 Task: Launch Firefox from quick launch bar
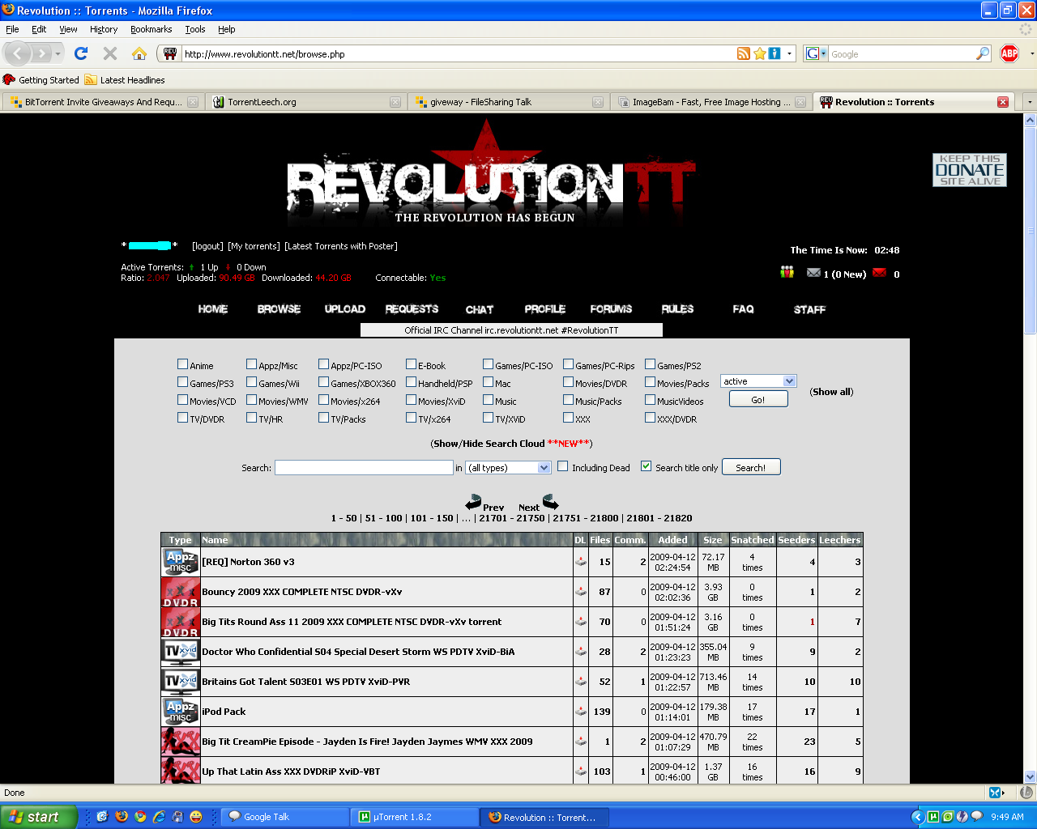pyautogui.click(x=122, y=817)
